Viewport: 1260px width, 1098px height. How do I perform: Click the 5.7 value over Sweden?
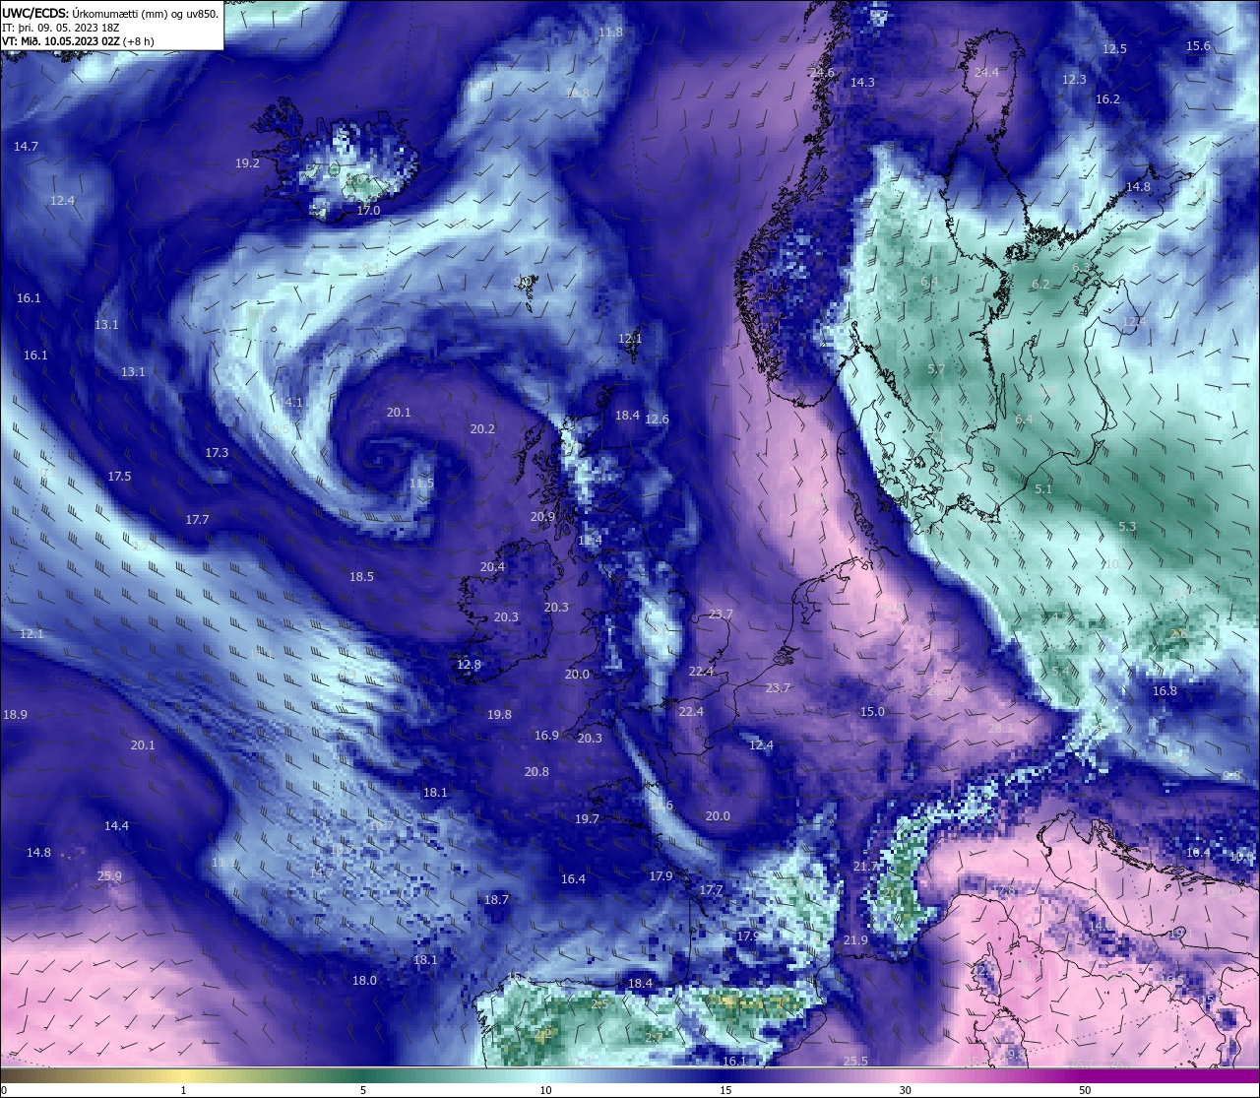(x=936, y=370)
